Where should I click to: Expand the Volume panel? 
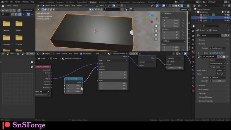point(202,86)
